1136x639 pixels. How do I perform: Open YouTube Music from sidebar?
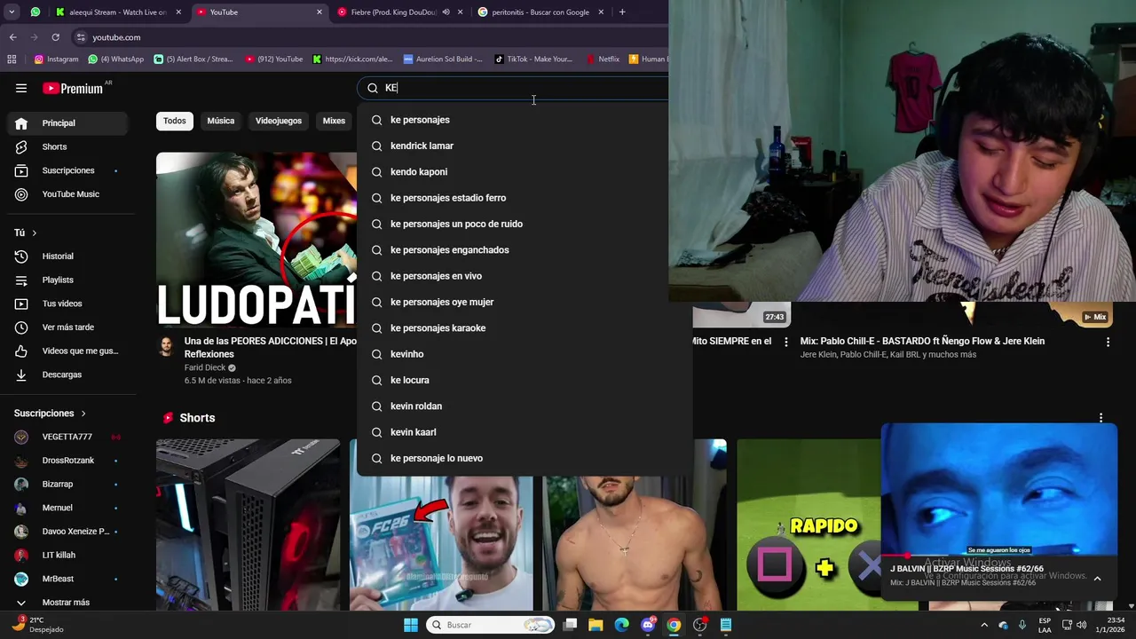67,194
